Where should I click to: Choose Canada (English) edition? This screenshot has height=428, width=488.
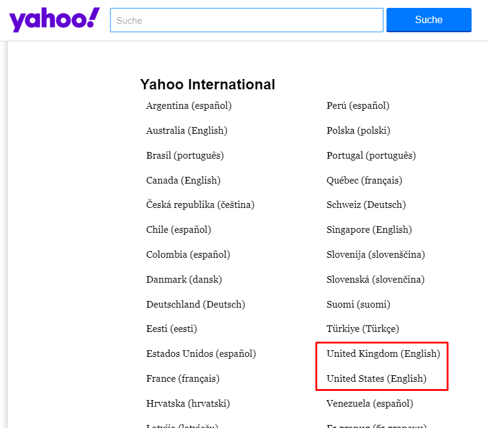[x=184, y=181]
